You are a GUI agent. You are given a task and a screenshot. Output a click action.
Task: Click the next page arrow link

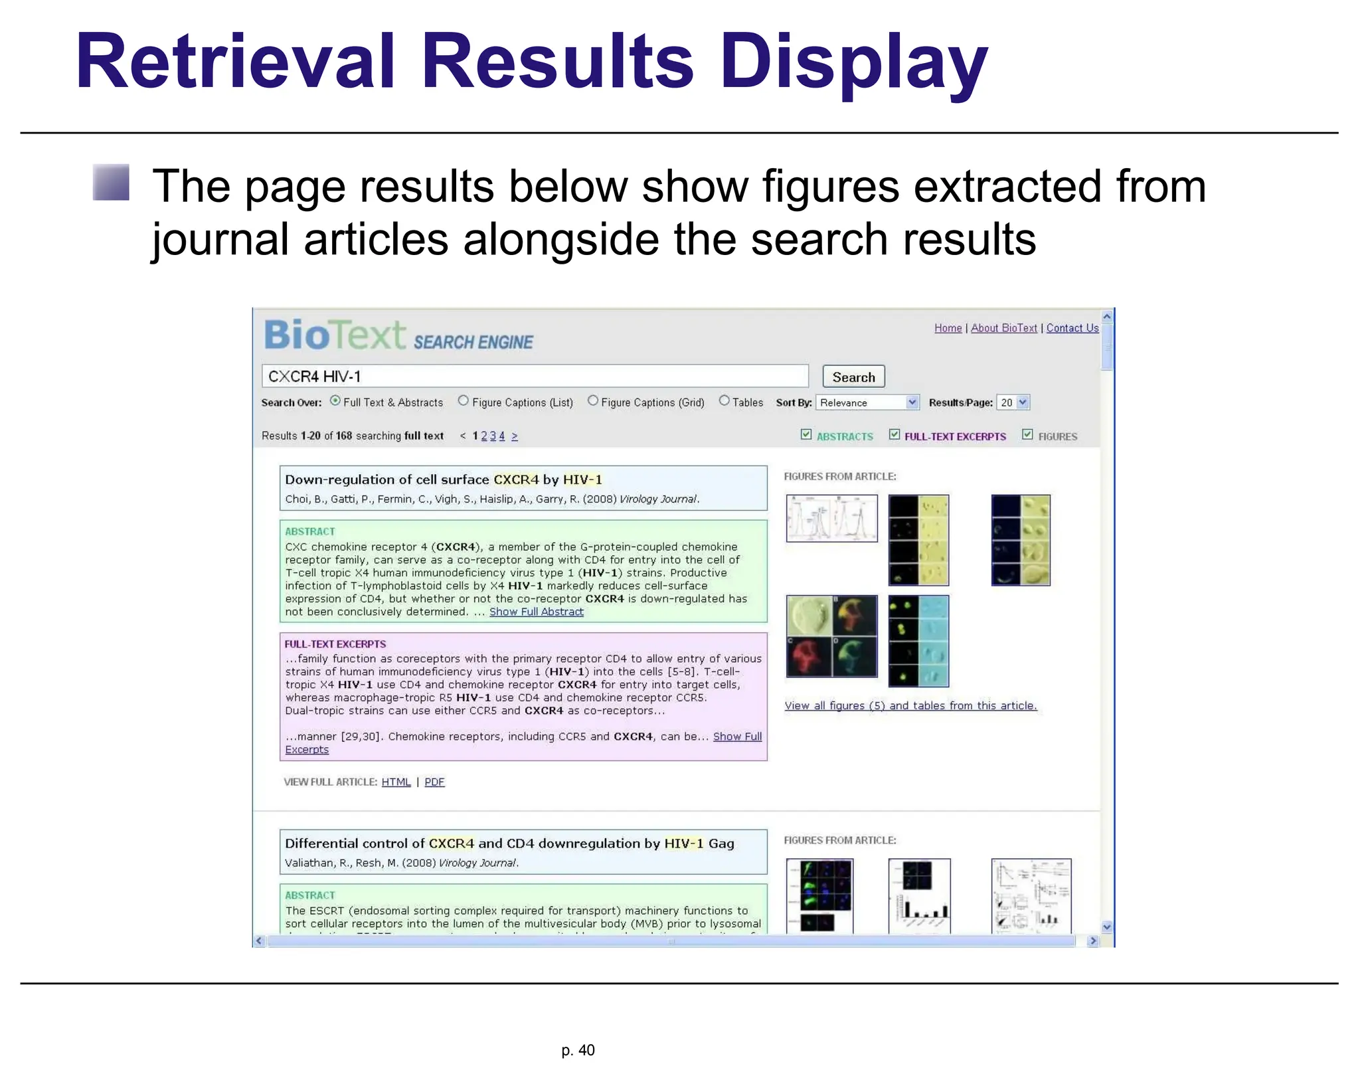point(515,436)
